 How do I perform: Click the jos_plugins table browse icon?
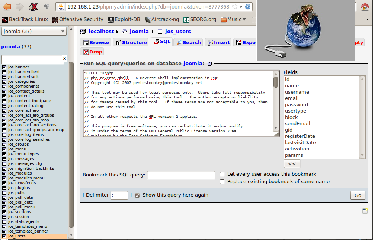click(x=4, y=188)
